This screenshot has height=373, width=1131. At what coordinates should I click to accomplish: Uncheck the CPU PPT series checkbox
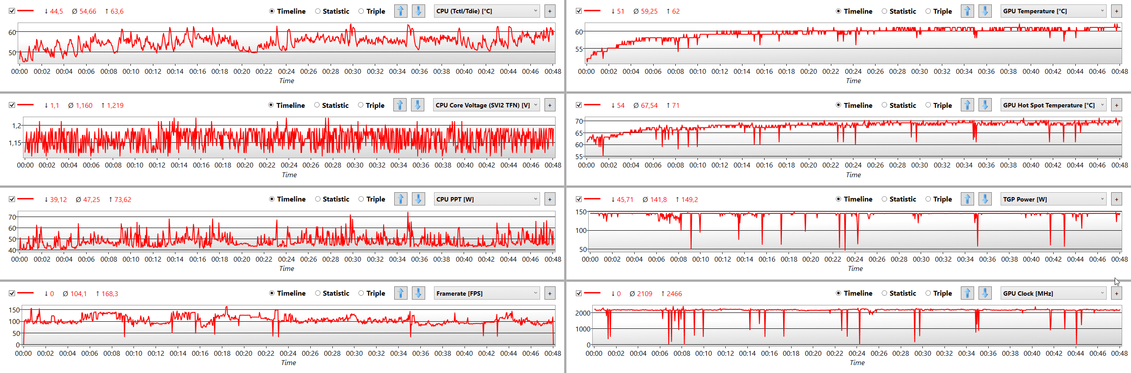click(12, 199)
